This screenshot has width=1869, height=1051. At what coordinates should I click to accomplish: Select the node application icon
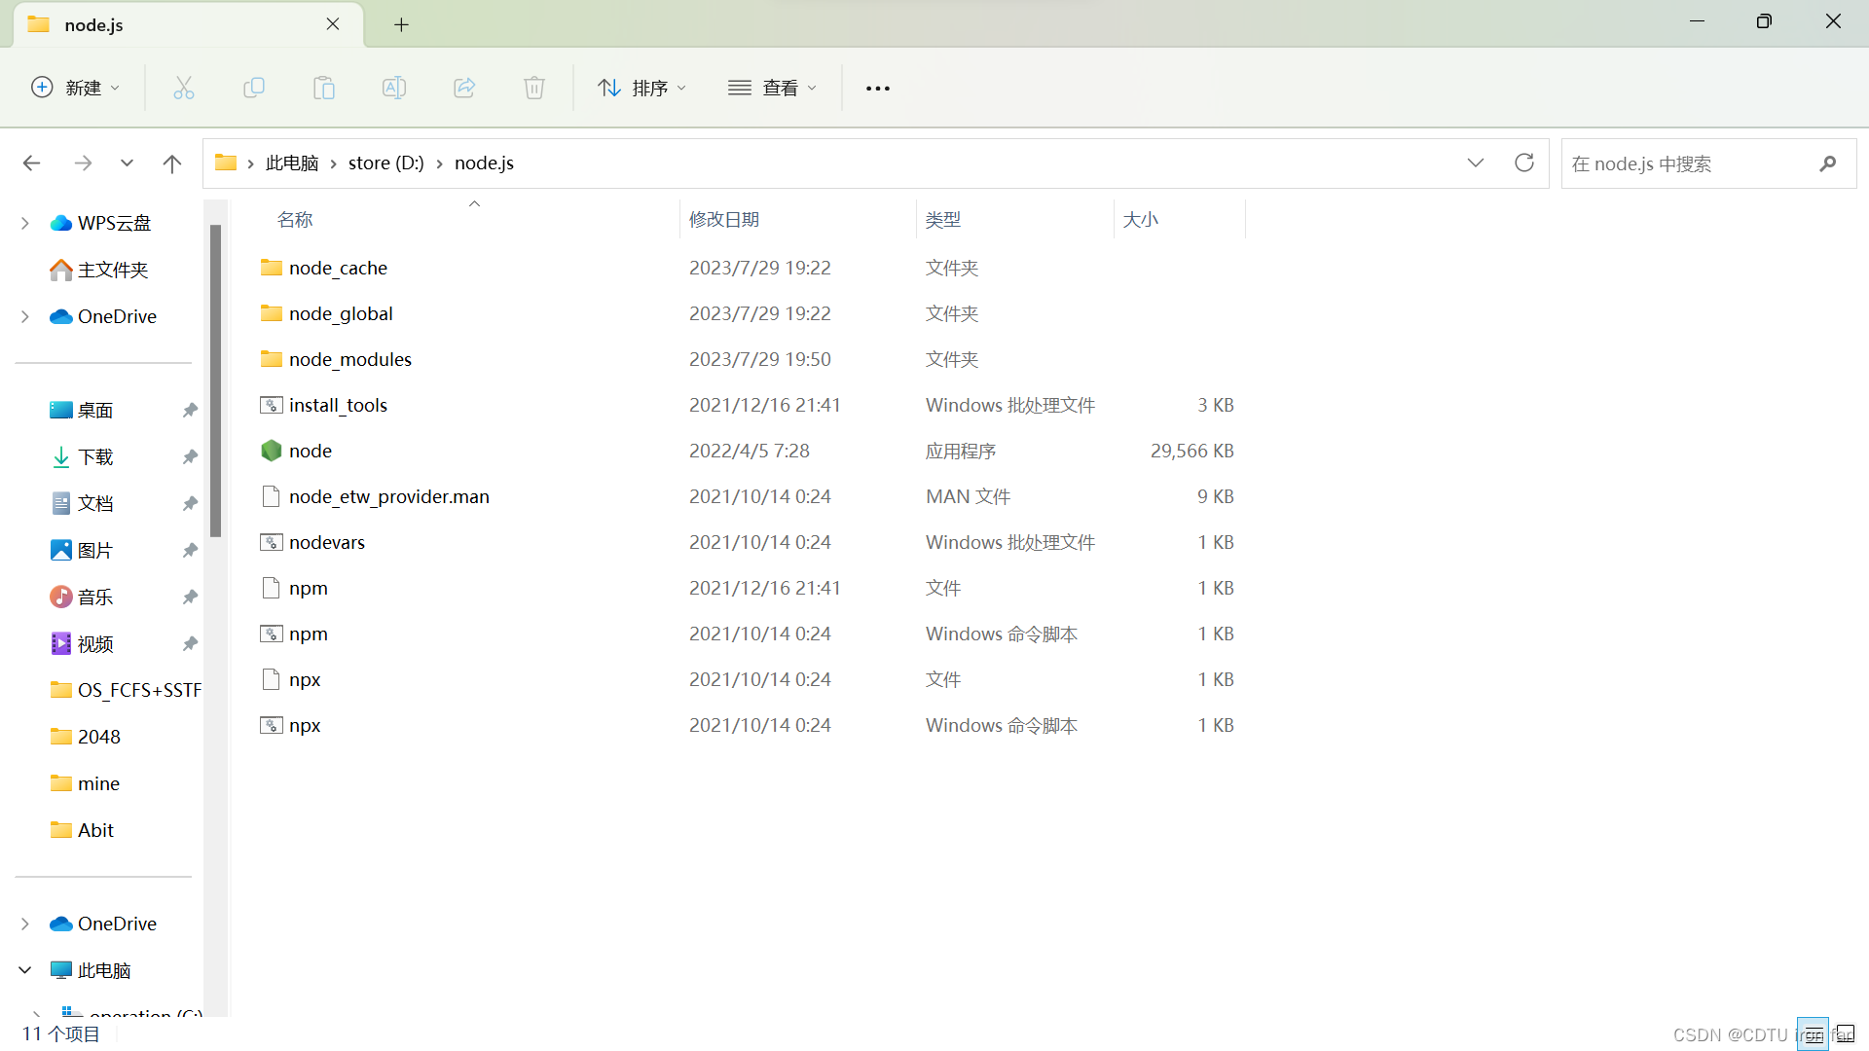click(x=272, y=451)
